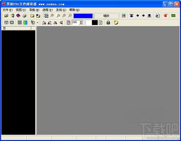Open the 文件(F) menu

(x=8, y=10)
